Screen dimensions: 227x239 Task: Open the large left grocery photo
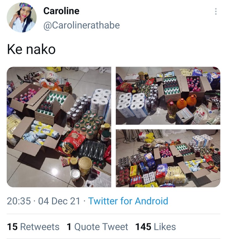click(x=59, y=127)
